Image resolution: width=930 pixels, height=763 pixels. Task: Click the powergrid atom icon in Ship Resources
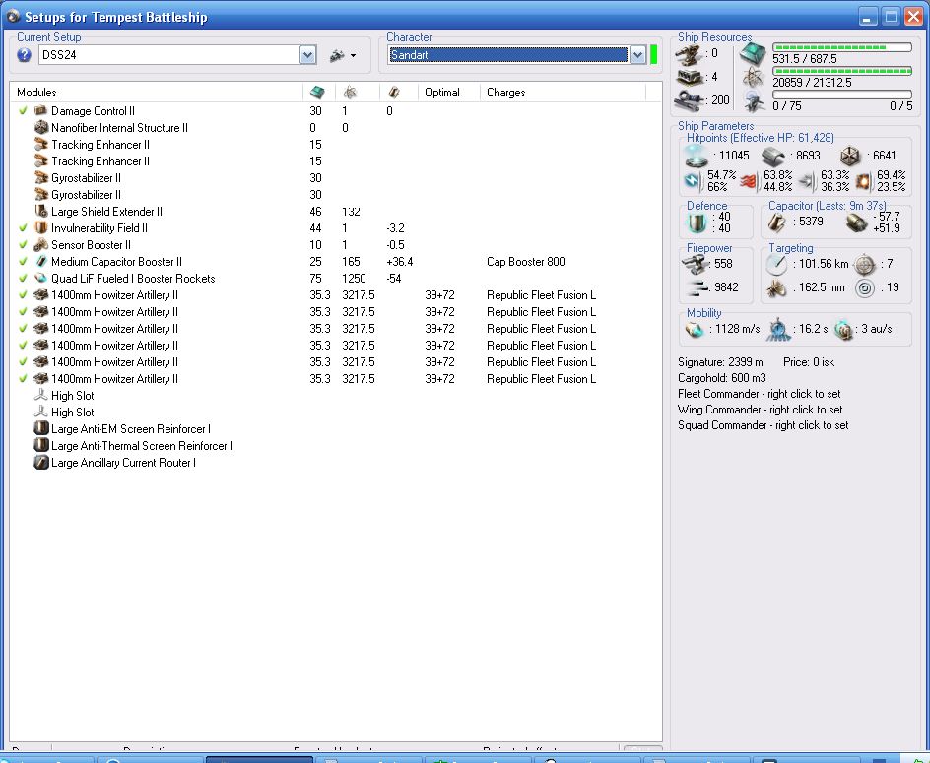click(x=753, y=77)
